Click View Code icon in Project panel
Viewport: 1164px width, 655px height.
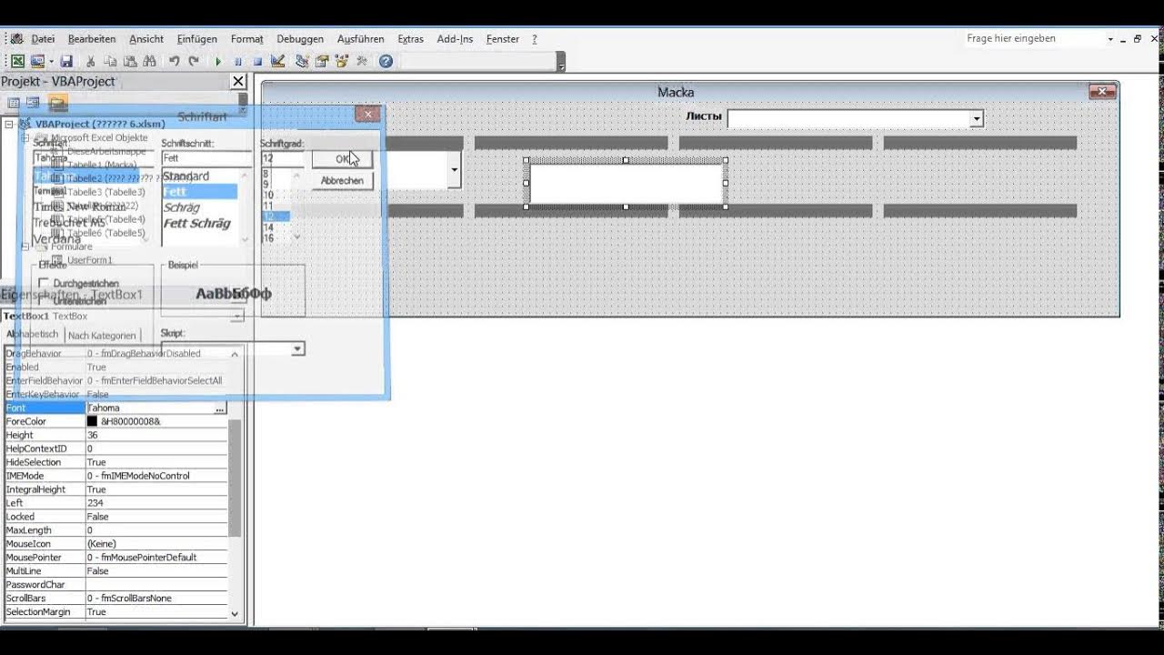14,103
